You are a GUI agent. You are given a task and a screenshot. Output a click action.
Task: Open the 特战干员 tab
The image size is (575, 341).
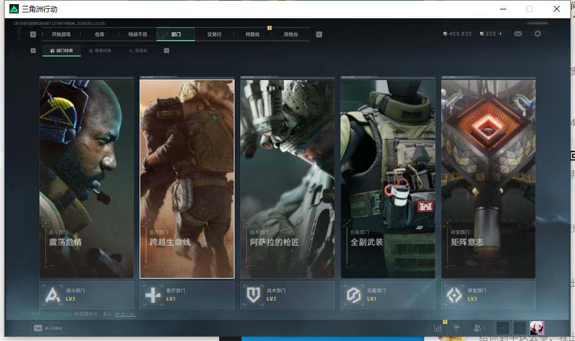pos(137,34)
